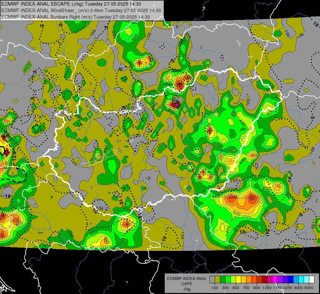
Task: Select the white legend swatch
Action: 312,280
